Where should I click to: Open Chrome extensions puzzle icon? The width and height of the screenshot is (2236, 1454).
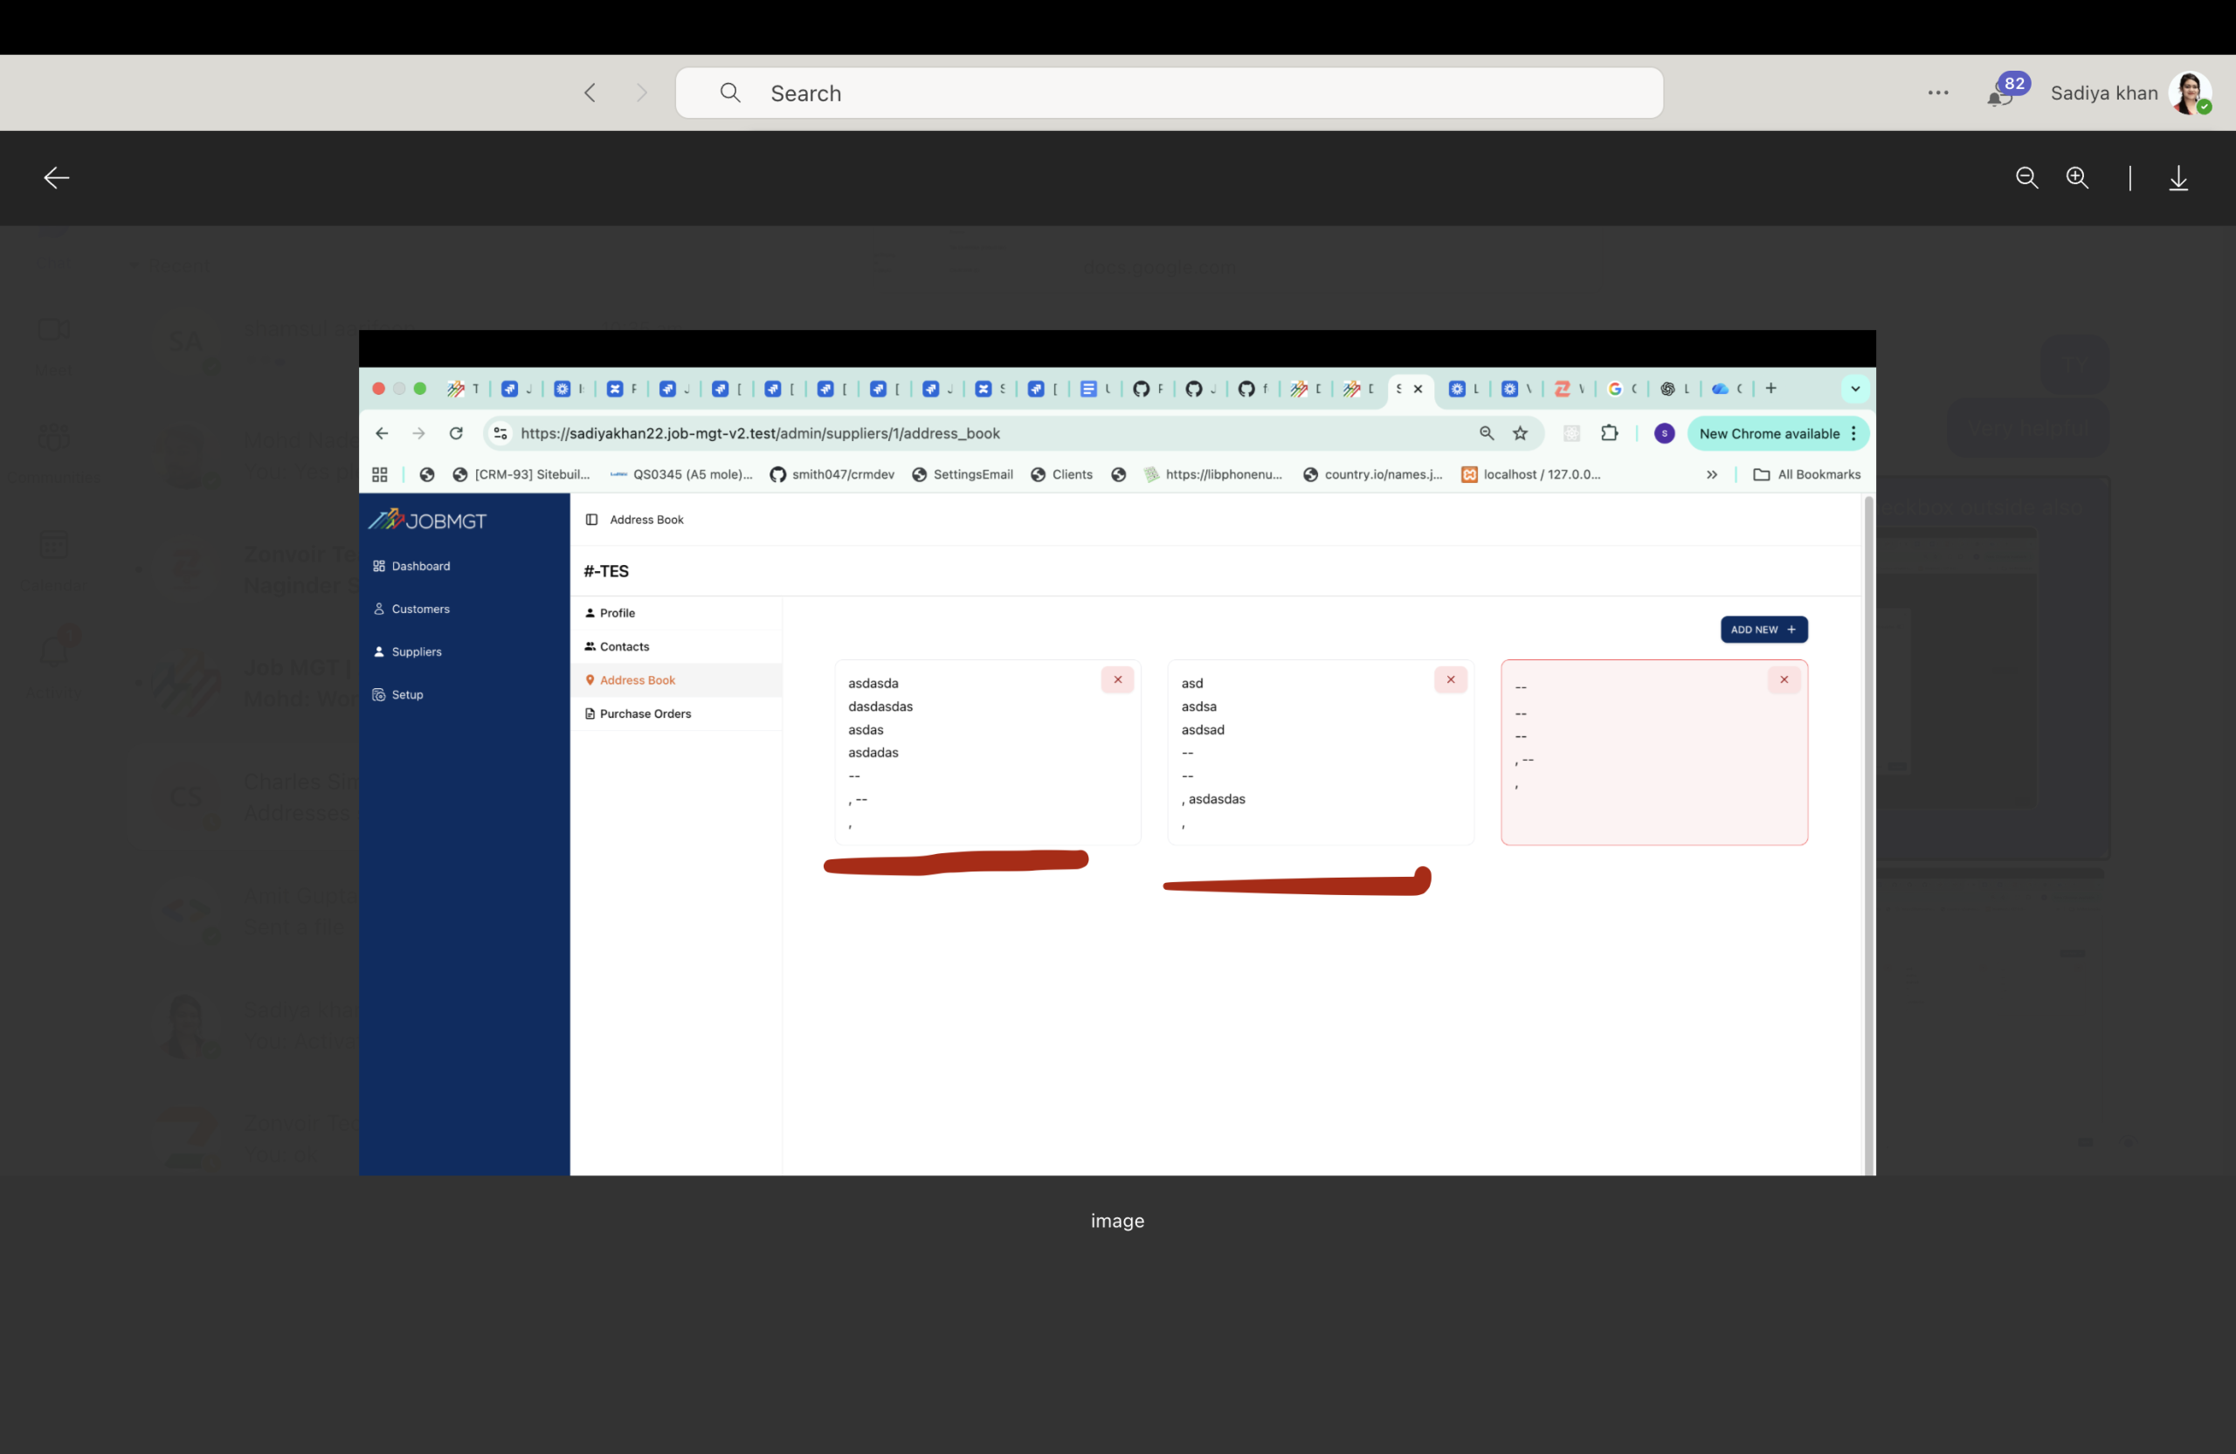[x=1610, y=434]
